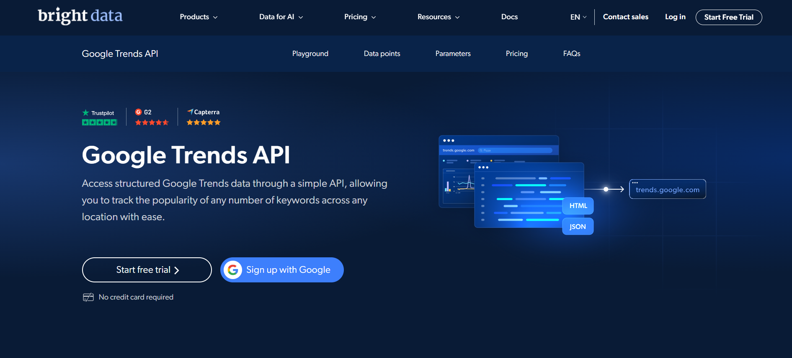Jump to the Data points section
Viewport: 792px width, 358px height.
click(382, 53)
